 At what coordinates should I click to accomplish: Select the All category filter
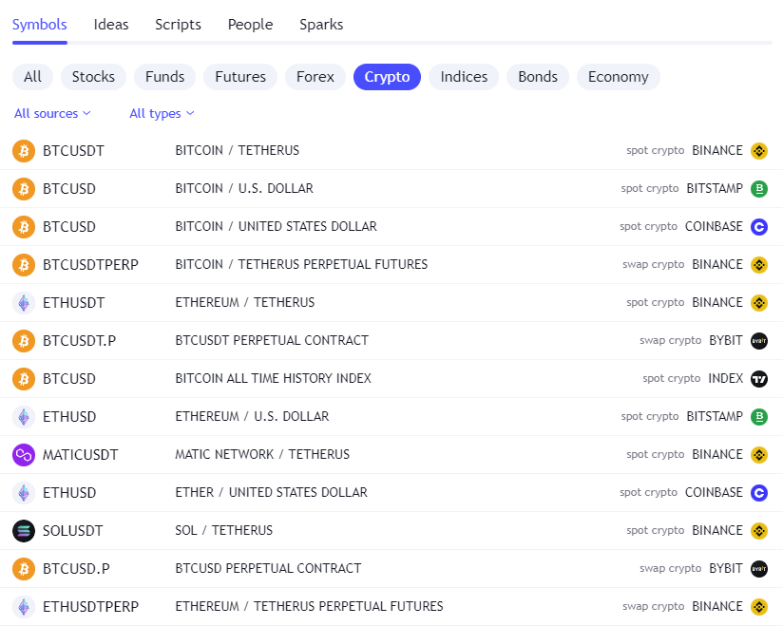point(32,77)
